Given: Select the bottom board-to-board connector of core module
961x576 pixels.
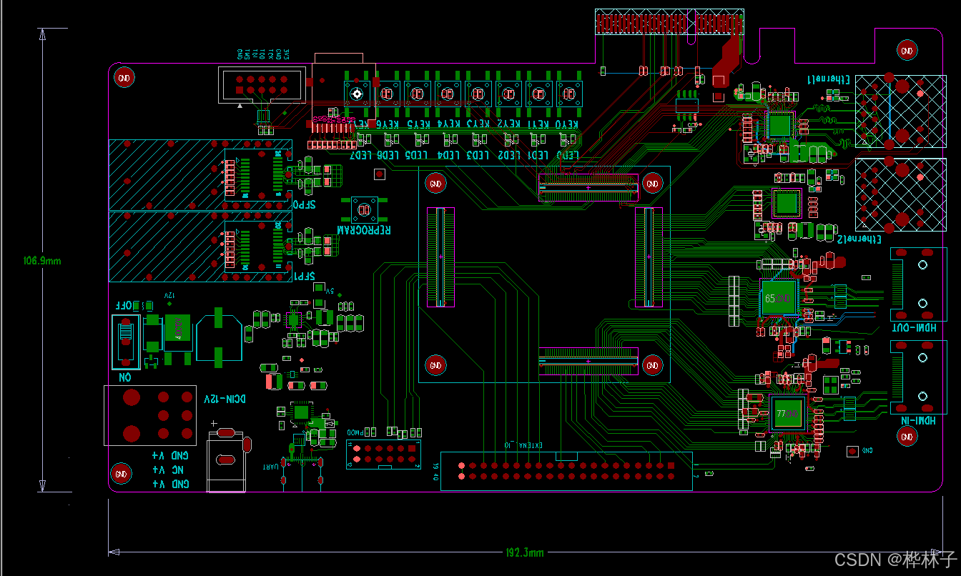Looking at the screenshot, I should coord(588,362).
